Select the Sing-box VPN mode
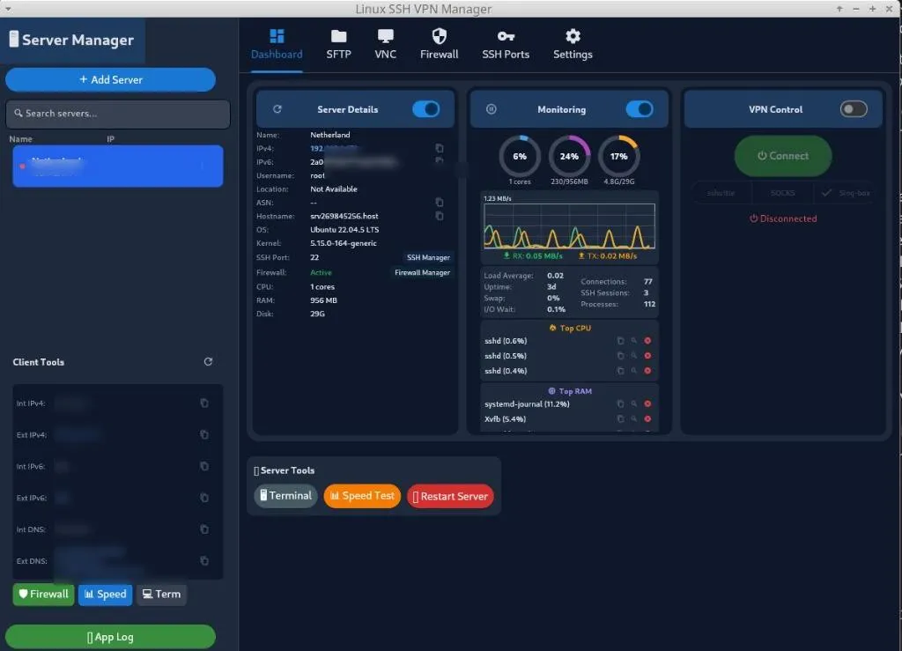The width and height of the screenshot is (902, 651). coord(847,193)
